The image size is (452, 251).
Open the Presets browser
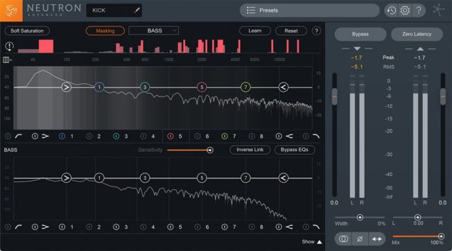point(310,10)
